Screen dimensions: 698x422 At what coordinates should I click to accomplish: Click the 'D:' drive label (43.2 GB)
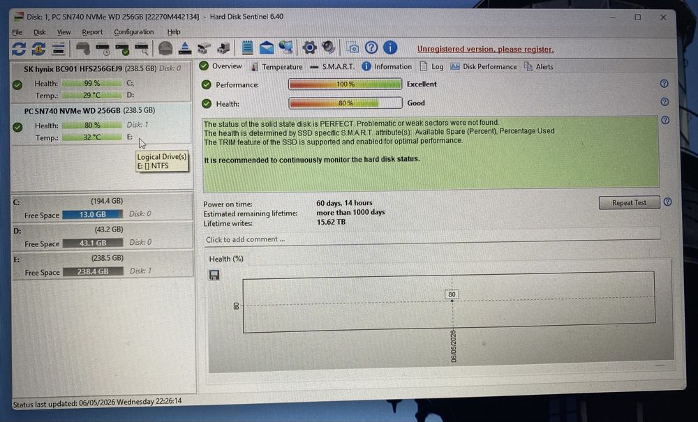pyautogui.click(x=17, y=231)
